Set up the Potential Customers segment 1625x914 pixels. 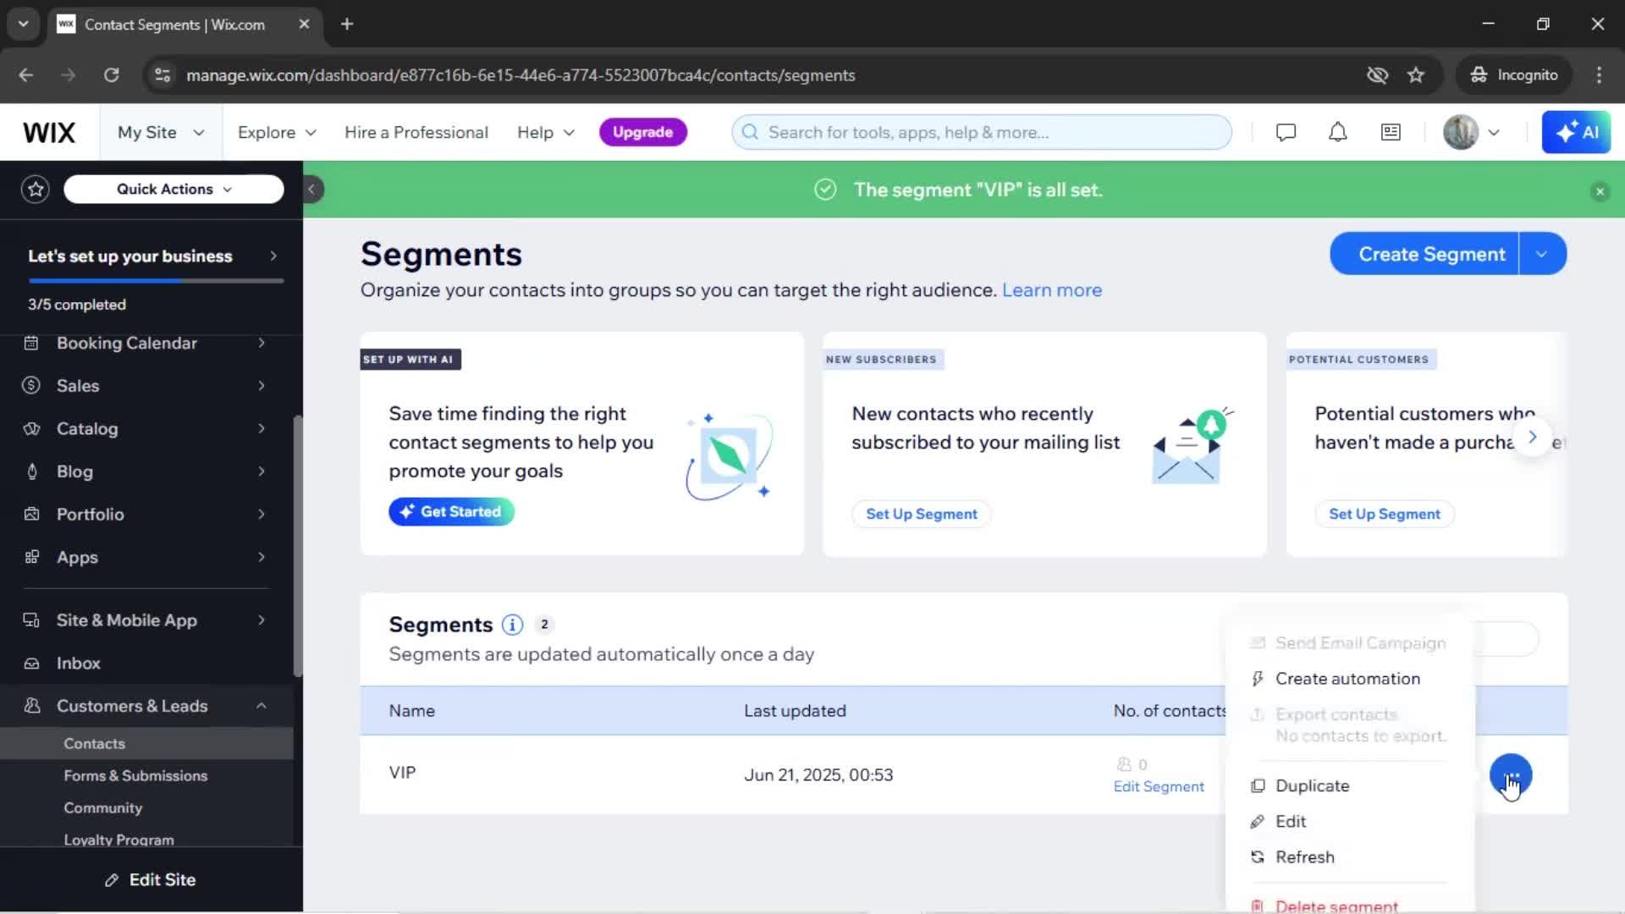point(1384,515)
